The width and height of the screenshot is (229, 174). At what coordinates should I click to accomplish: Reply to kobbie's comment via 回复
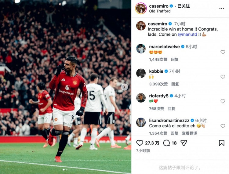point(175,84)
